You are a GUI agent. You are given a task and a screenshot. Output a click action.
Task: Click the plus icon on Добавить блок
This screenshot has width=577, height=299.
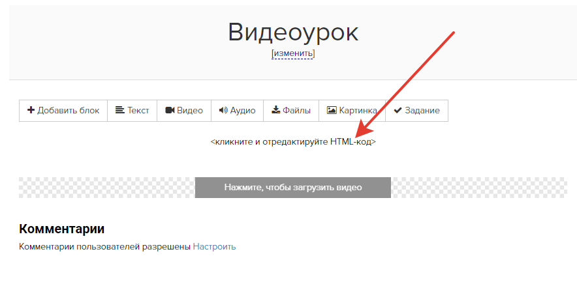(31, 110)
